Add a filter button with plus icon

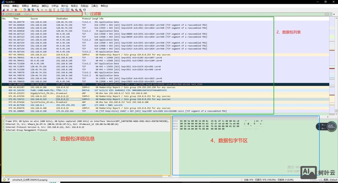[334, 14]
